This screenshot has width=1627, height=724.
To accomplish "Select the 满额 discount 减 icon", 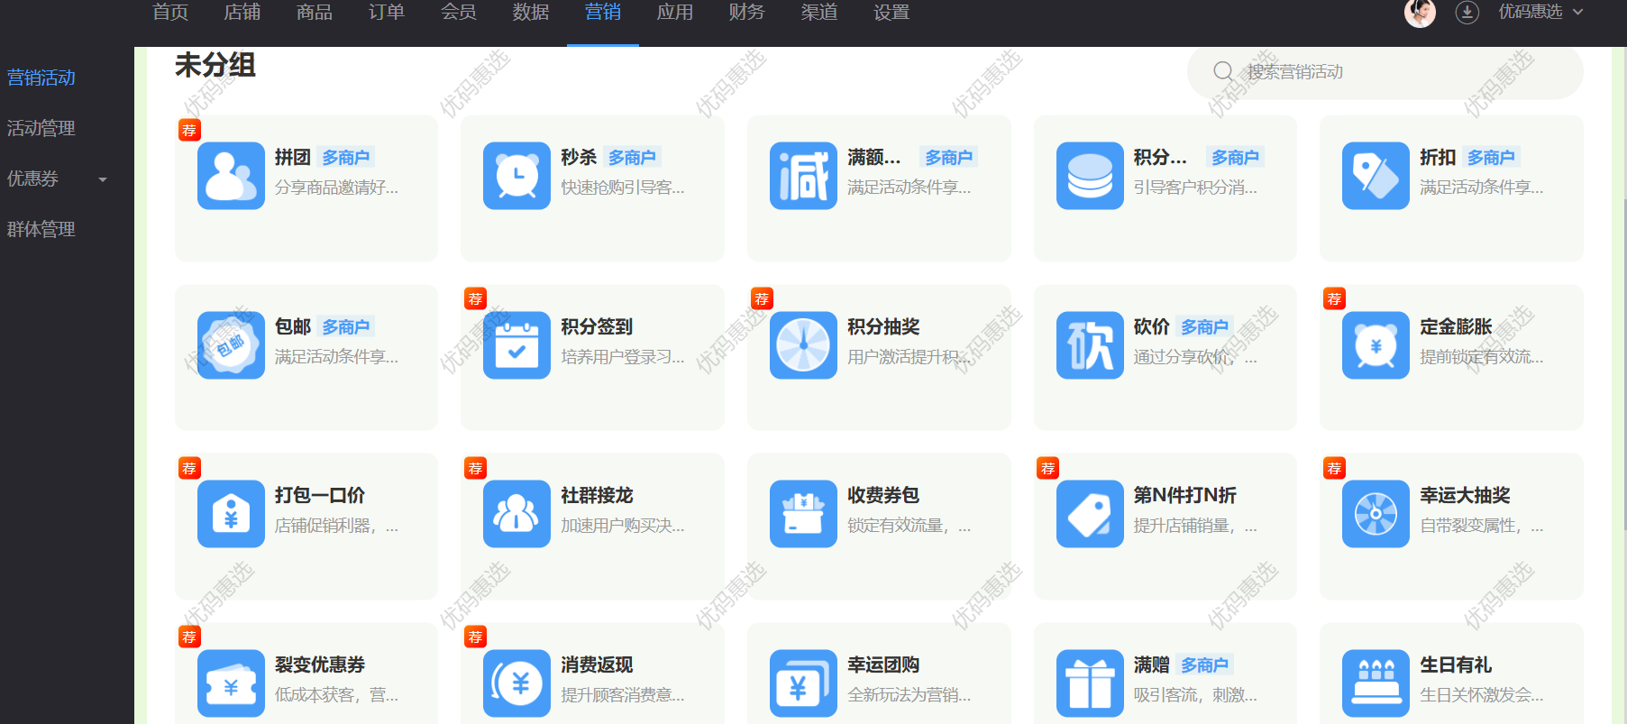I will (x=803, y=176).
